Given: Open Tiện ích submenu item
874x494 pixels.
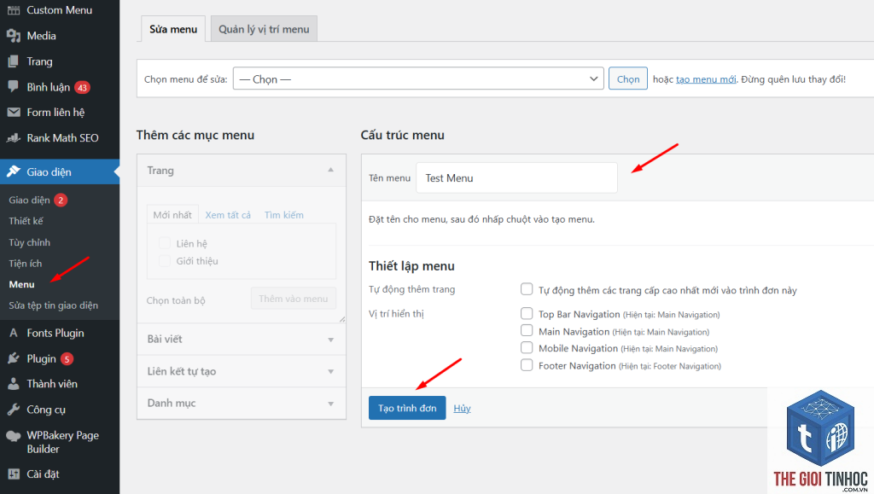Looking at the screenshot, I should [x=26, y=264].
